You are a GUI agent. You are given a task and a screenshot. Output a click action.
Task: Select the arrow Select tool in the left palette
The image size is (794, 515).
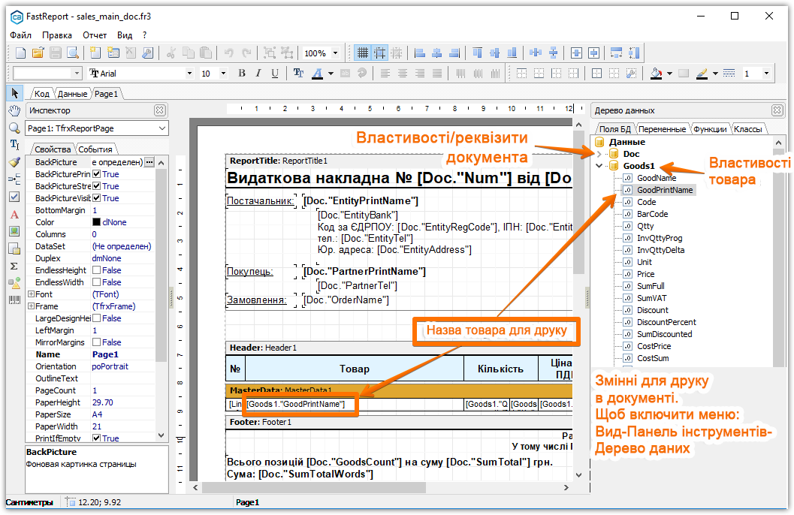(14, 93)
